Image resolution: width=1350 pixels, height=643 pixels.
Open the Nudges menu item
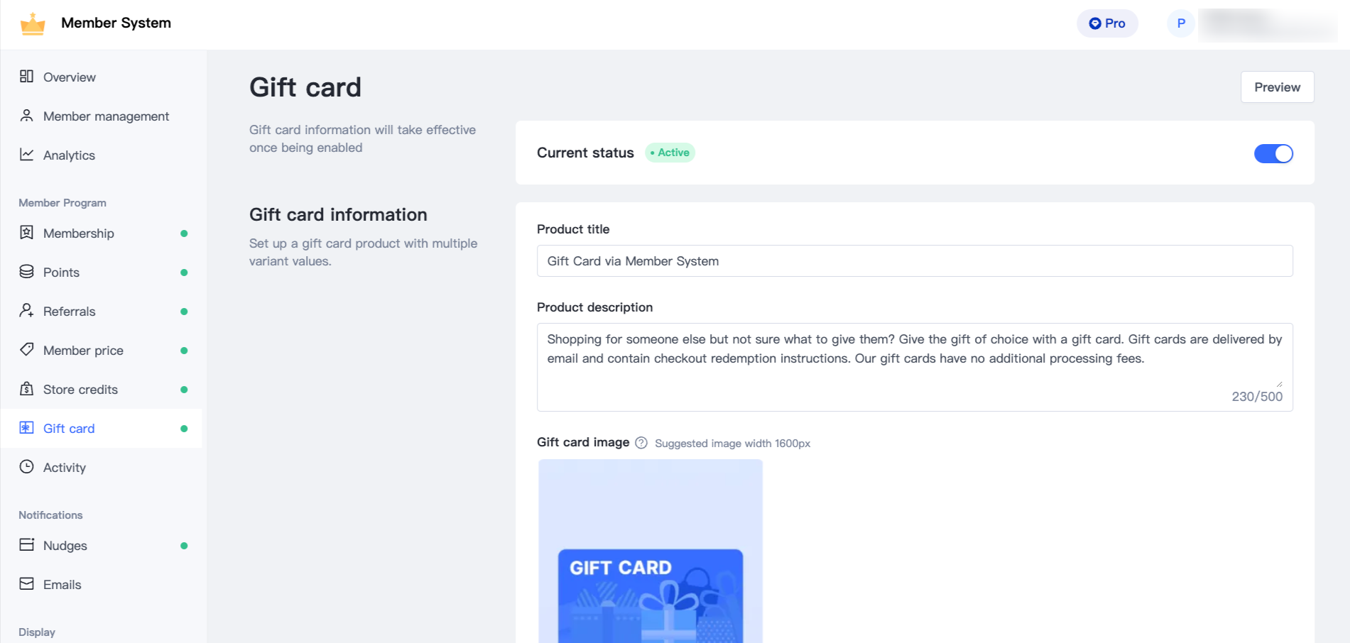[x=65, y=546]
